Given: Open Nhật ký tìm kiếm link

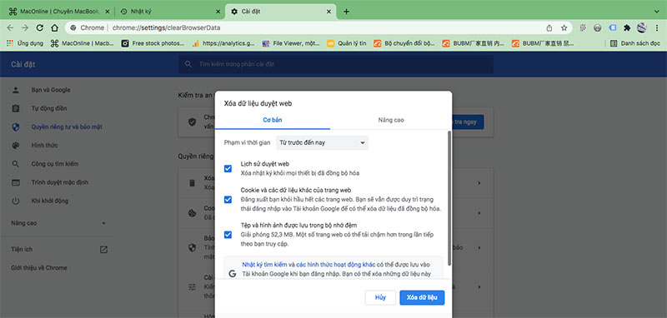Looking at the screenshot, I should pos(264,264).
